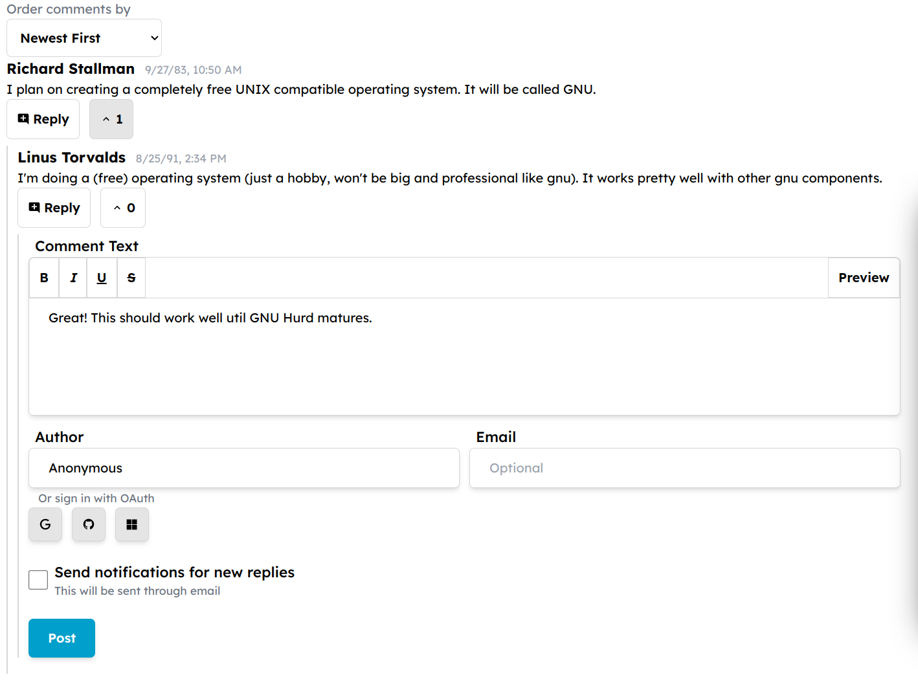Switch to the Preview tab
This screenshot has height=699, width=918.
tap(864, 278)
